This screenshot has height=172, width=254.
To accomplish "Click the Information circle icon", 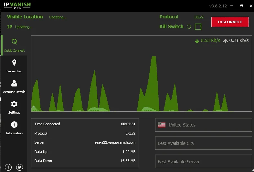I will [x=14, y=125].
